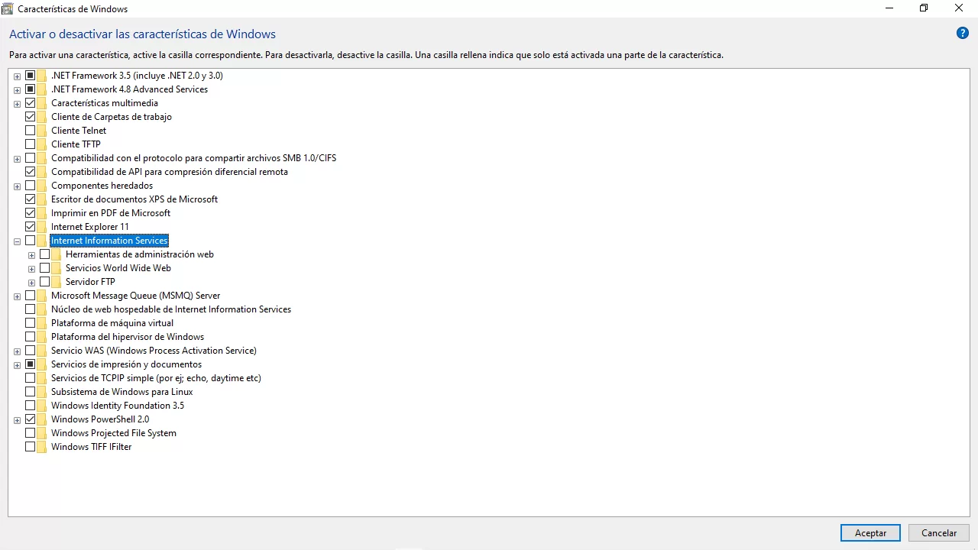Click the Aceptar button
This screenshot has width=978, height=550.
[x=870, y=533]
